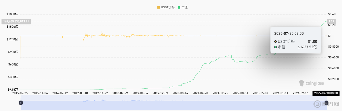The image size is (342, 111).
Task: Click the 2018-07-29 date label
Action: [120, 93]
